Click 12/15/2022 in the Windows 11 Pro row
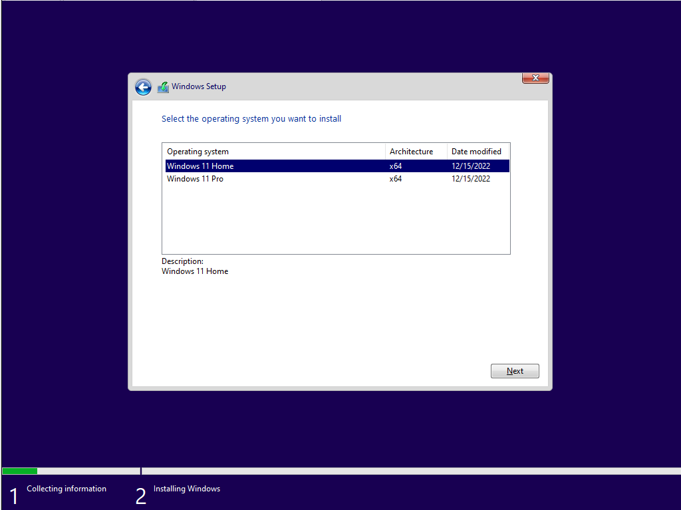This screenshot has width=681, height=510. click(x=470, y=179)
